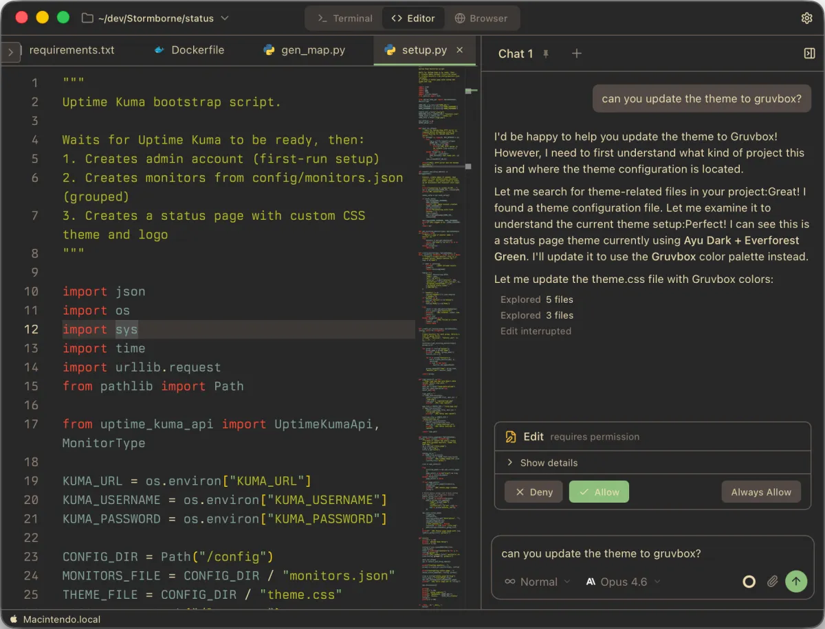Click the pin icon beside Chat 1
Viewport: 825px width, 629px height.
click(546, 54)
